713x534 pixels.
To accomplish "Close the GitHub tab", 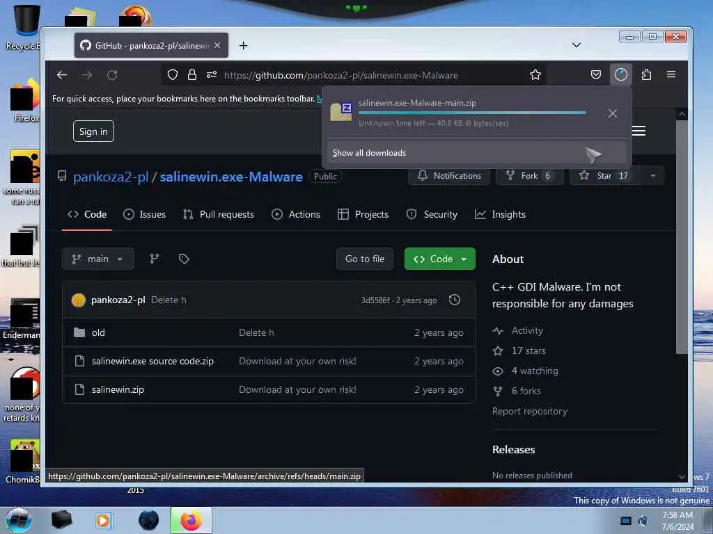I will point(217,45).
